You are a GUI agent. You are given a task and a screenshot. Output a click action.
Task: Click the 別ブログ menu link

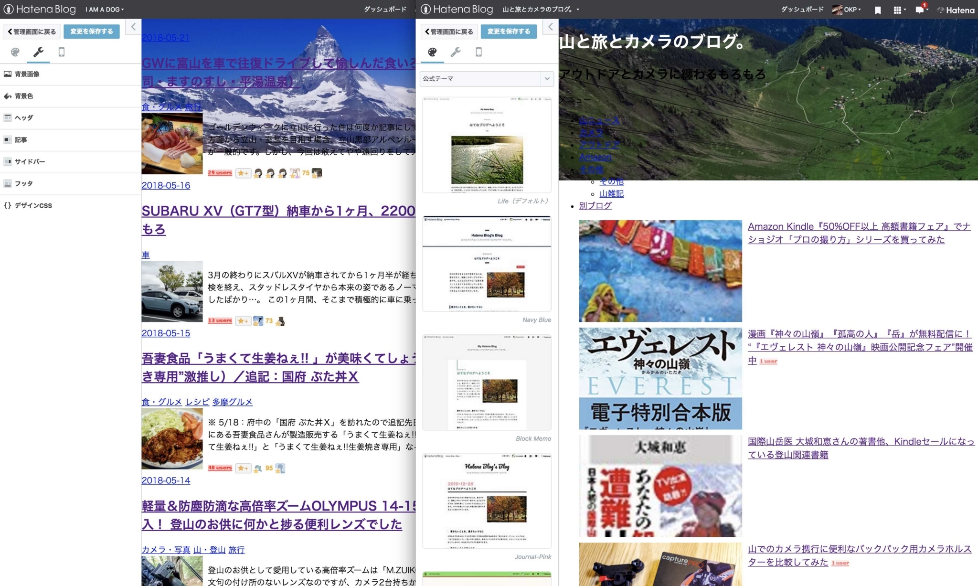[595, 206]
